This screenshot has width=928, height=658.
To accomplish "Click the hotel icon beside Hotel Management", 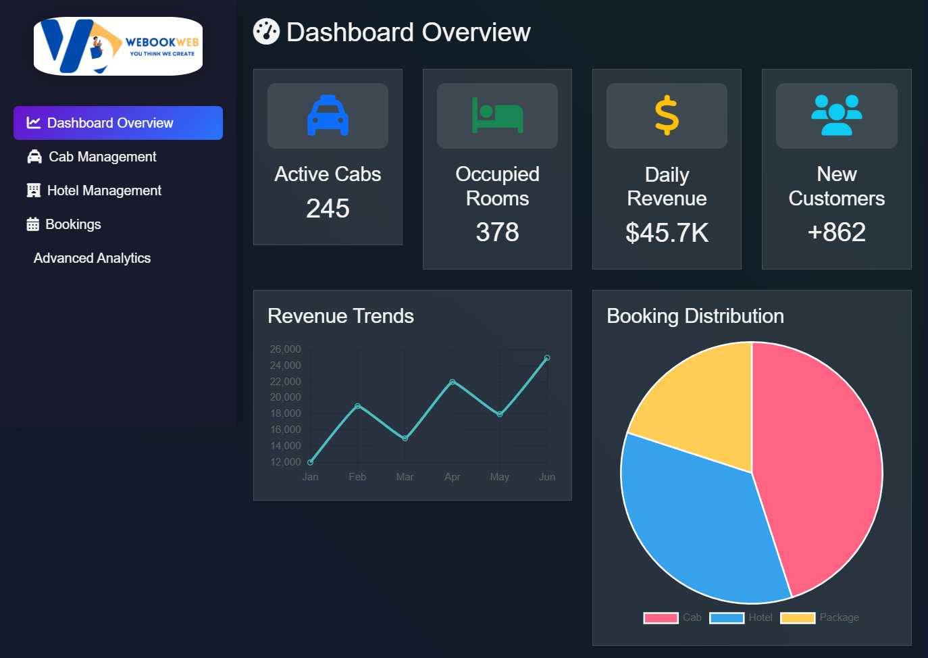I will point(34,190).
